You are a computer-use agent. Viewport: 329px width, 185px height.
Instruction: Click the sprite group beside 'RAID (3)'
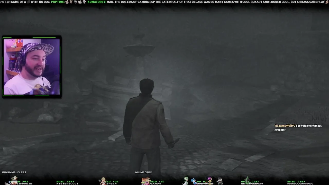(x=146, y=181)
